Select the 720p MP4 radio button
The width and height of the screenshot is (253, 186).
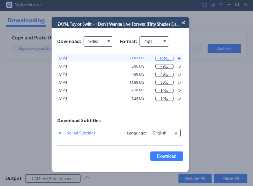coord(179,66)
